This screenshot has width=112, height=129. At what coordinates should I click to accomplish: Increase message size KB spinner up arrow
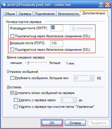92,77
